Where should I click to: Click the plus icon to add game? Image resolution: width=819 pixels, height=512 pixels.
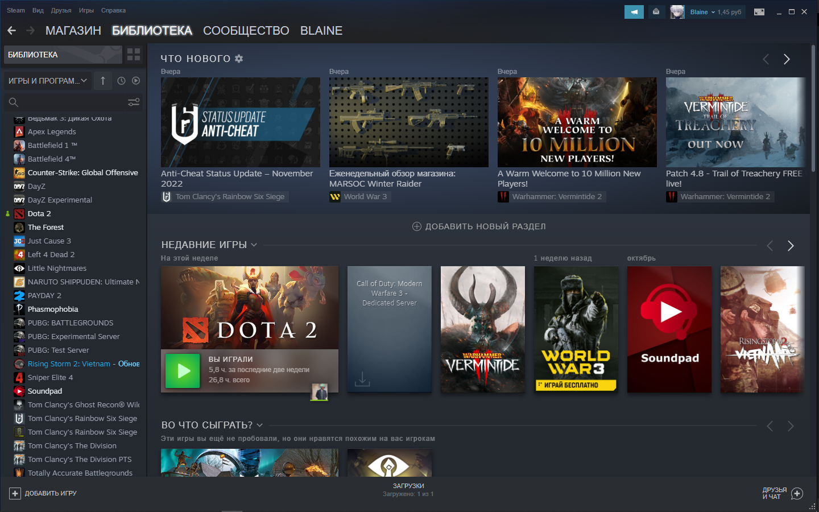click(15, 493)
